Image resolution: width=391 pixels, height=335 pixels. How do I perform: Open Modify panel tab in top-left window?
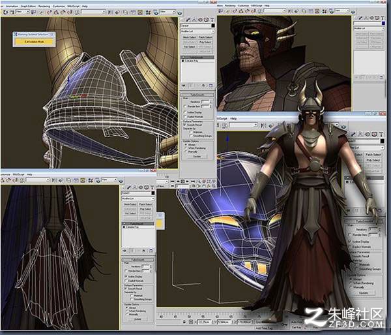click(x=188, y=20)
